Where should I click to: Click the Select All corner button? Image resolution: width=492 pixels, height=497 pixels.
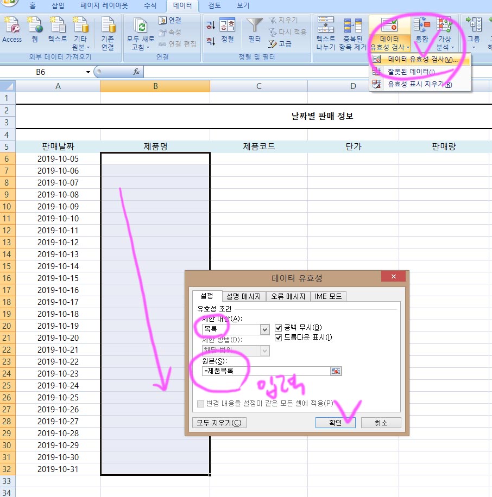click(x=8, y=86)
